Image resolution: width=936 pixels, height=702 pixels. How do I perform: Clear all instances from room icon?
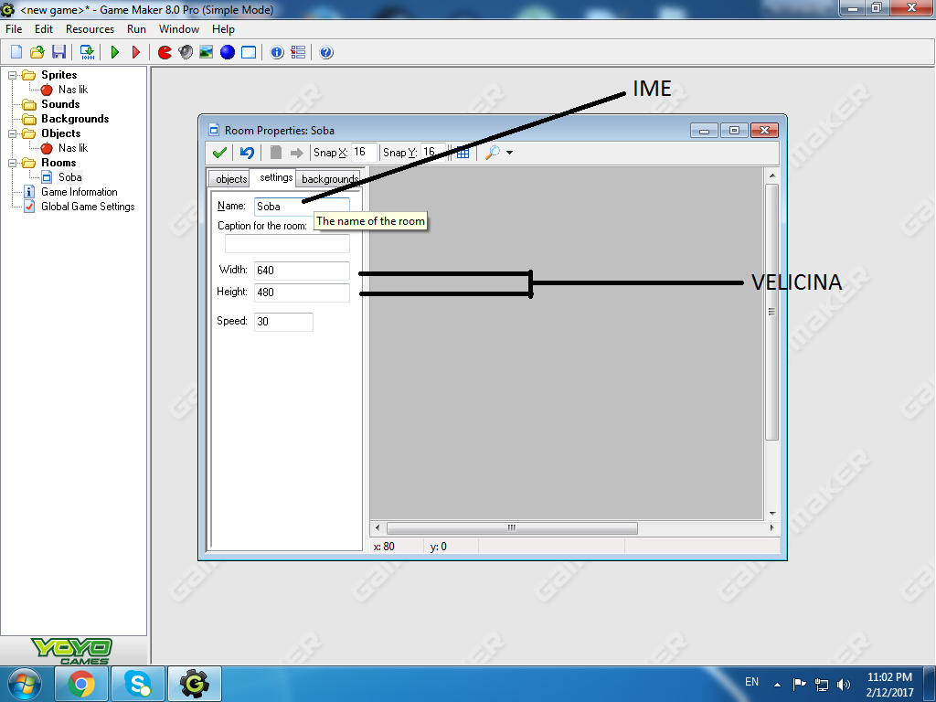[x=276, y=153]
